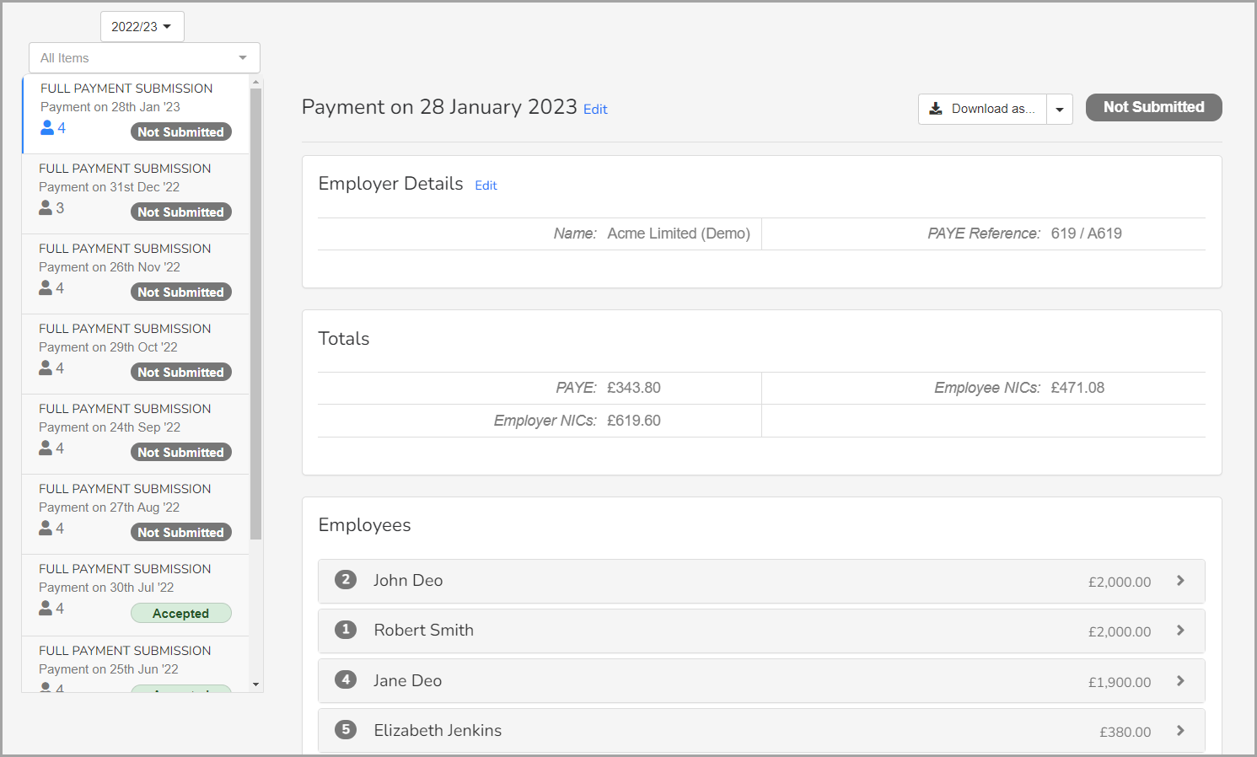Viewport: 1257px width, 757px height.
Task: Click Not Submitted badge on 29th Oct item
Action: [181, 373]
